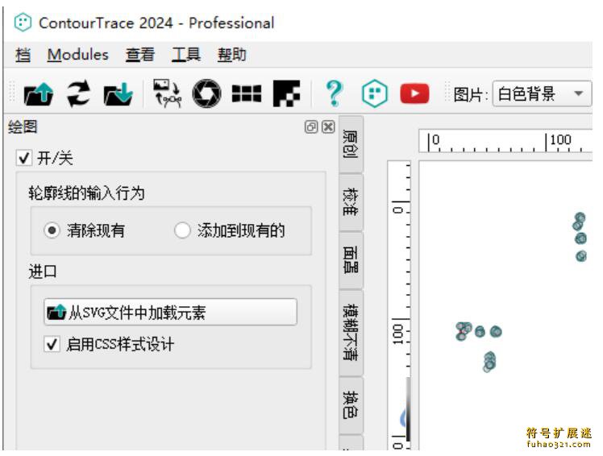Click the image transform toolbar icon
The height and width of the screenshot is (456, 603).
click(x=168, y=93)
